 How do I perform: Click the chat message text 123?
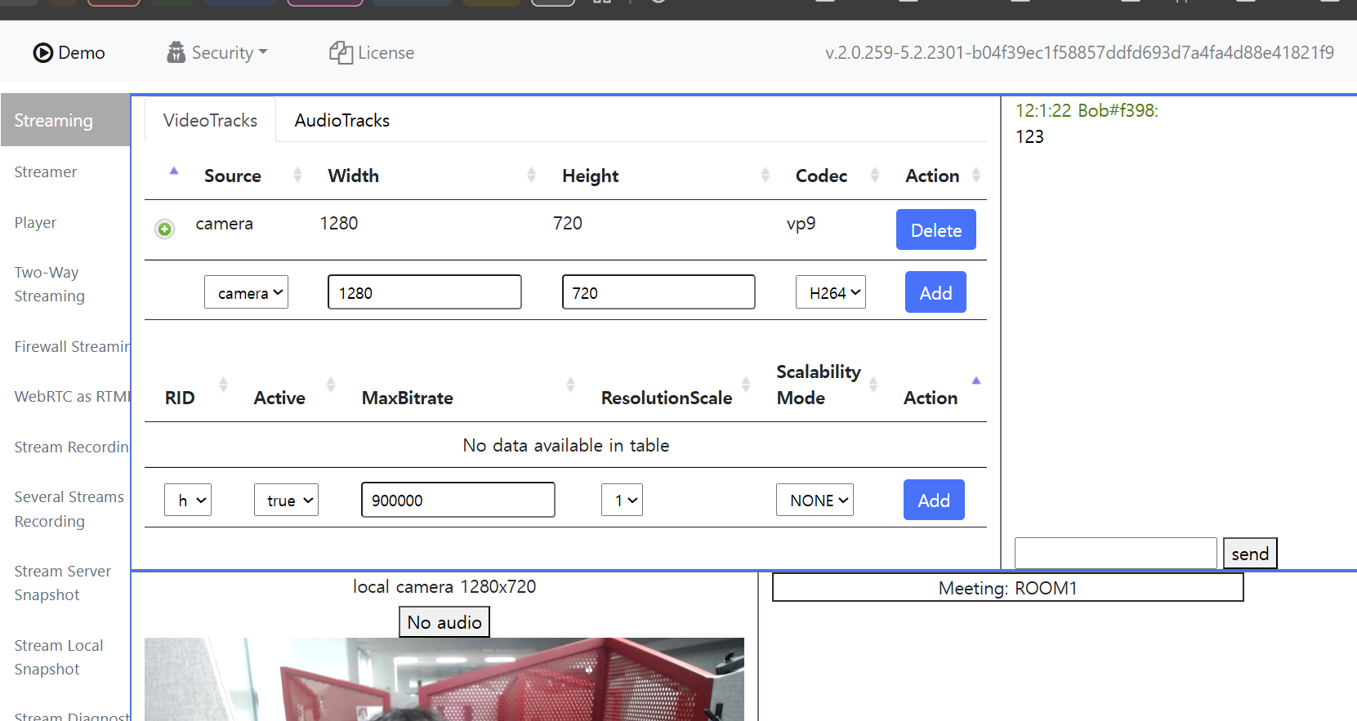[x=1029, y=136]
